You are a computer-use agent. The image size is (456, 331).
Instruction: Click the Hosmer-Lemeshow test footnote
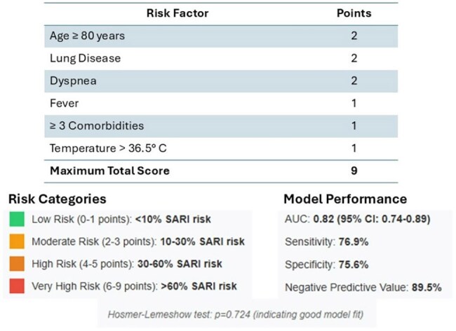pos(236,314)
